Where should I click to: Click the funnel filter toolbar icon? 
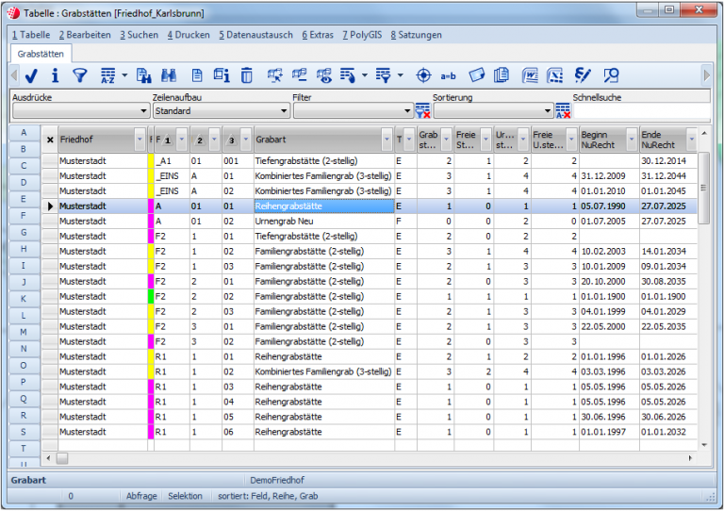[x=80, y=75]
